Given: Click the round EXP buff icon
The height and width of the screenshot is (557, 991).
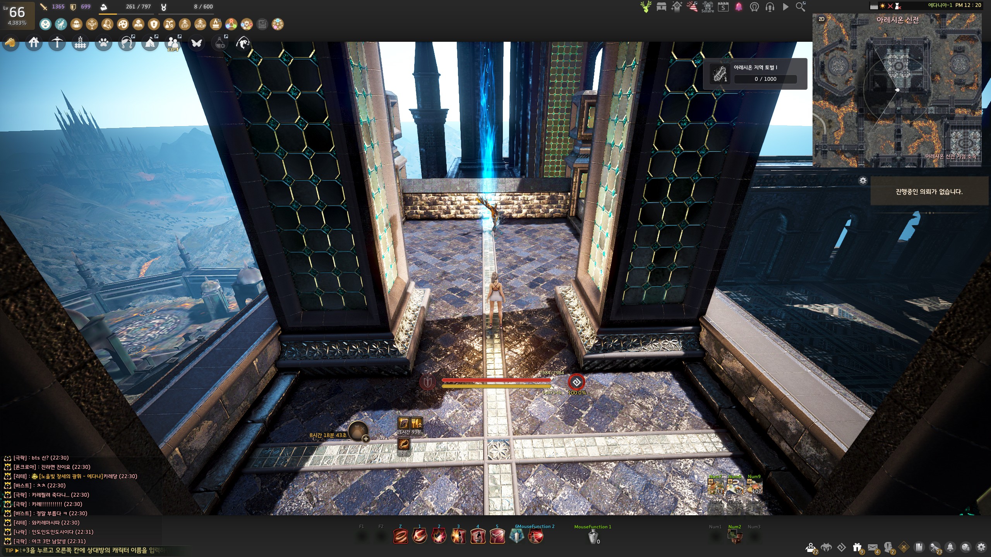Looking at the screenshot, I should pyautogui.click(x=185, y=24).
